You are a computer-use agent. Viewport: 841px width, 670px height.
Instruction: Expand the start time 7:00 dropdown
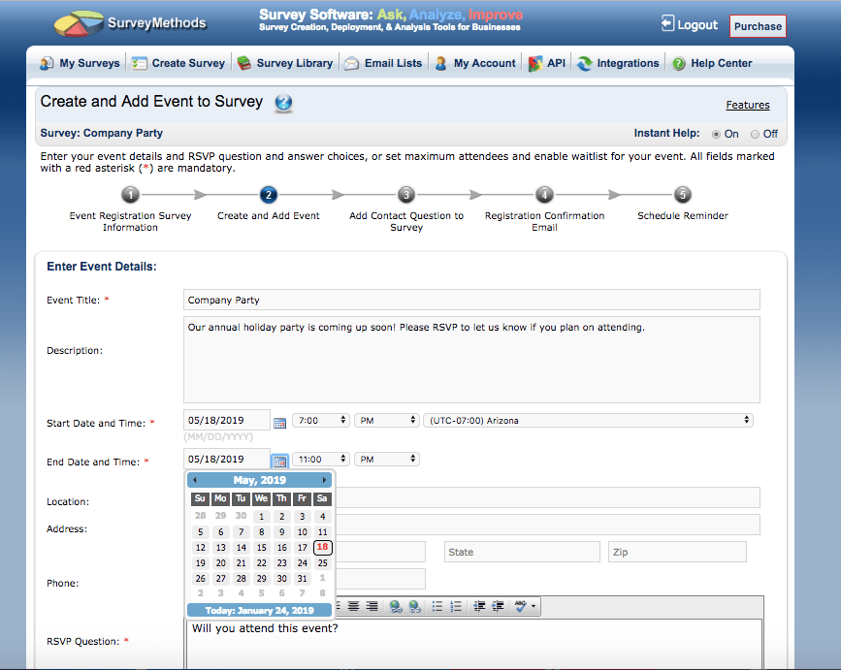point(321,420)
